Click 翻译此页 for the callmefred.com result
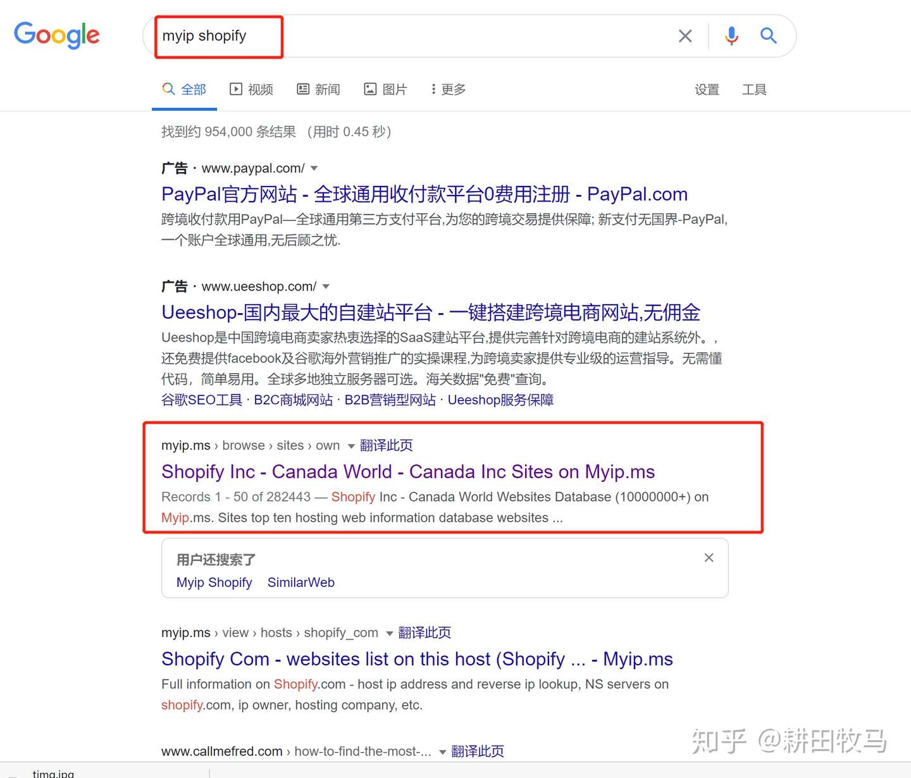Screen dimensions: 911x778 coord(478,751)
